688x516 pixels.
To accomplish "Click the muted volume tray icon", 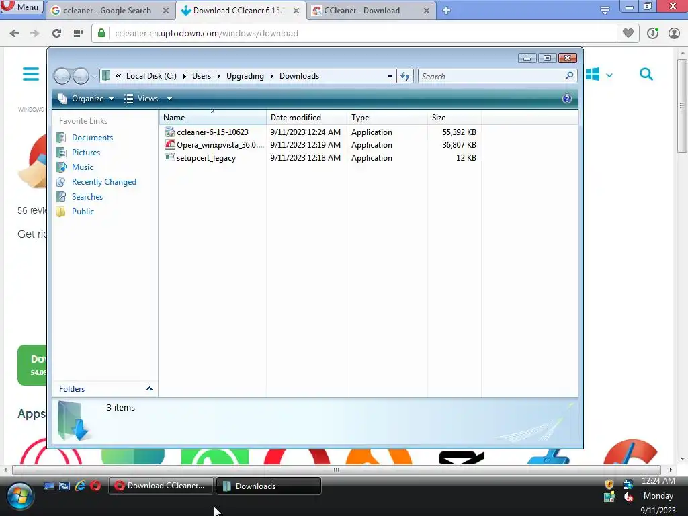I will pos(628,497).
